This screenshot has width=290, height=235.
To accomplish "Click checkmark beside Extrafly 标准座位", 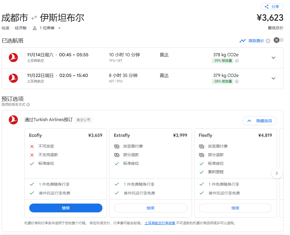I will (117, 164).
